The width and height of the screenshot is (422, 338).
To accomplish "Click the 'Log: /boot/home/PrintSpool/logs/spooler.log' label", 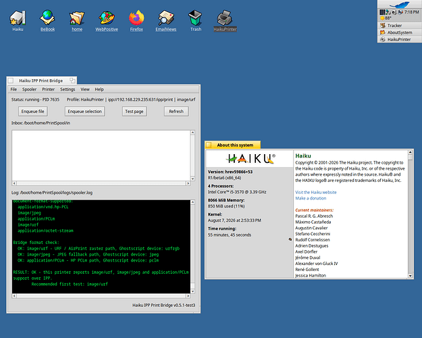I will 52,193.
